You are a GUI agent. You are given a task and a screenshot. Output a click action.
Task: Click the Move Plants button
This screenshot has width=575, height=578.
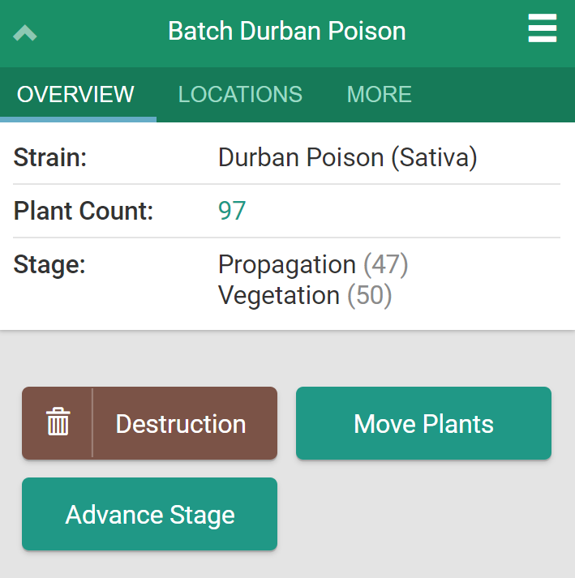coord(423,423)
